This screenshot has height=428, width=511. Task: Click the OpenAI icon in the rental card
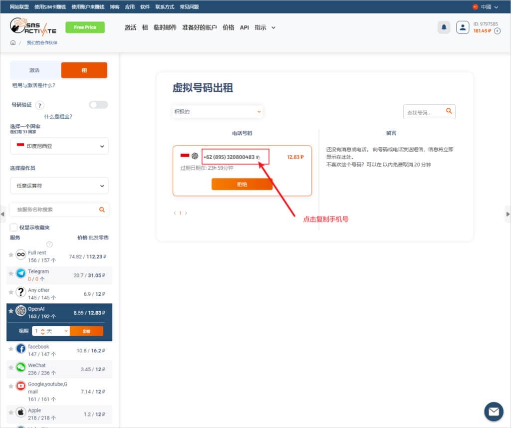coord(195,156)
